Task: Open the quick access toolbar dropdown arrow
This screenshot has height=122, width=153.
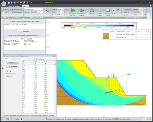Action: pos(31,2)
